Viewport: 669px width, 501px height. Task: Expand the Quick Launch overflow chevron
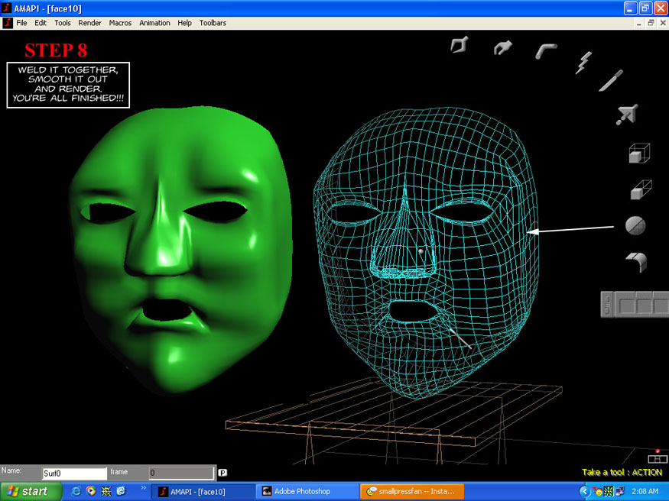(x=143, y=487)
